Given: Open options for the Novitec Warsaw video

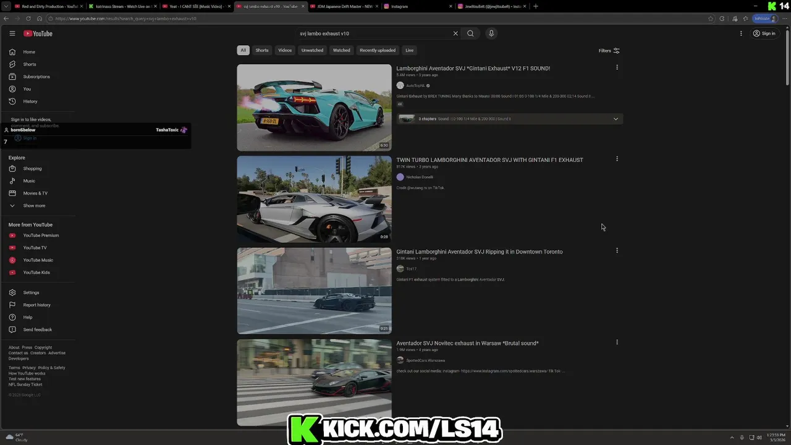Looking at the screenshot, I should [x=617, y=342].
